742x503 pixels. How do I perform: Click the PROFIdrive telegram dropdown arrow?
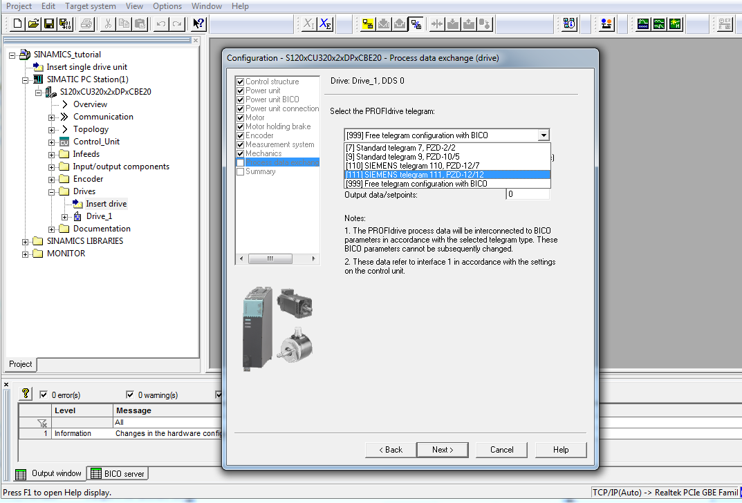point(544,135)
